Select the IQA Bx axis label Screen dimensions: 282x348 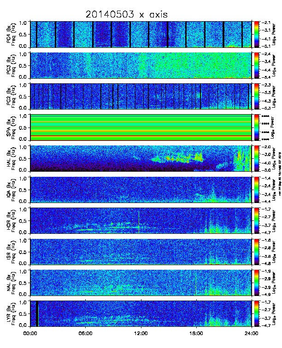[x=9, y=190]
